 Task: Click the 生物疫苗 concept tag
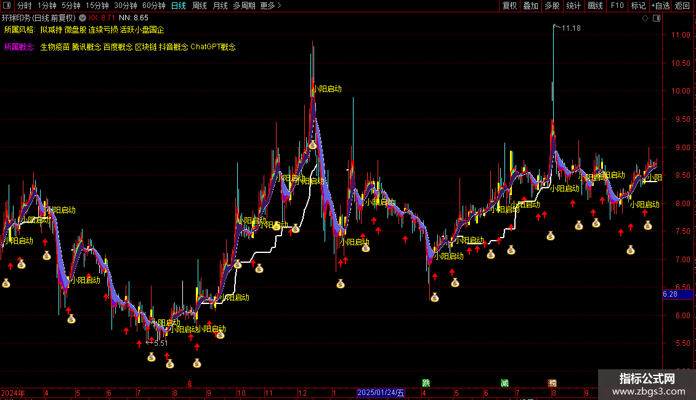pyautogui.click(x=55, y=47)
